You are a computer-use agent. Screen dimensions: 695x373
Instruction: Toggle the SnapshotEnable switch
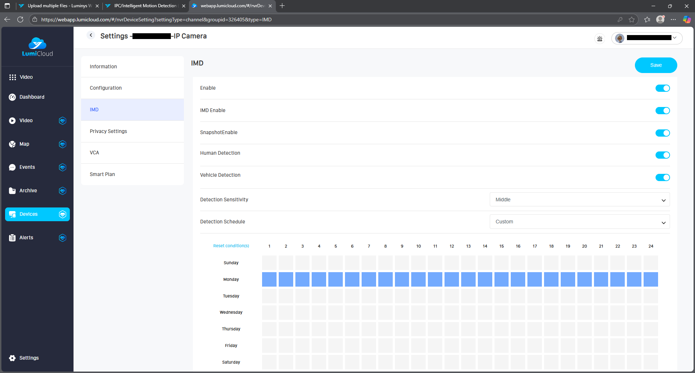[662, 133]
